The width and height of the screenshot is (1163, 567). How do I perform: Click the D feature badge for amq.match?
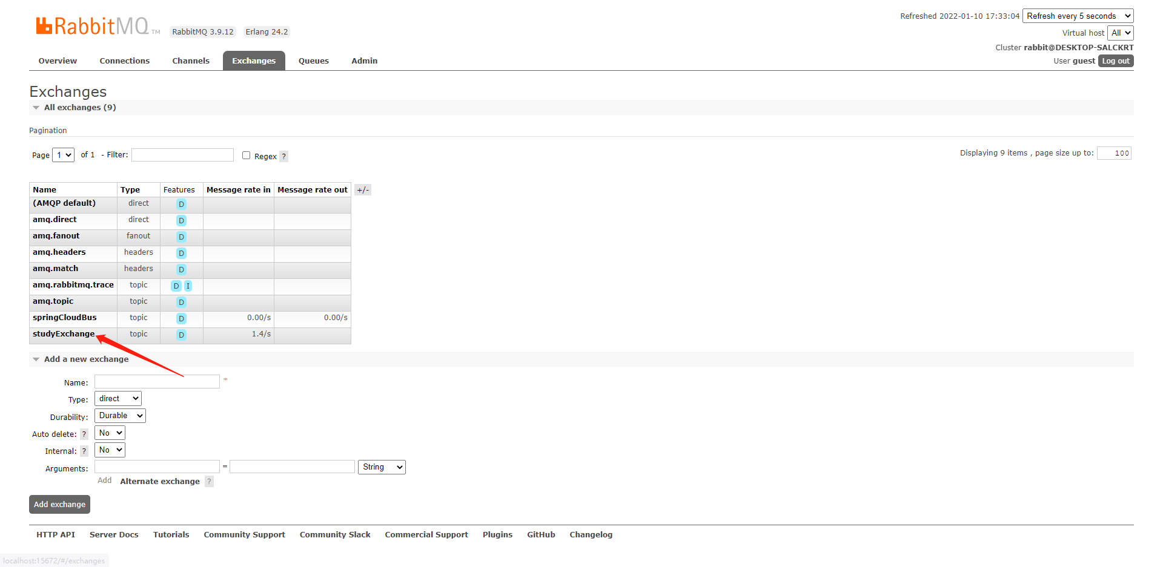point(181,270)
